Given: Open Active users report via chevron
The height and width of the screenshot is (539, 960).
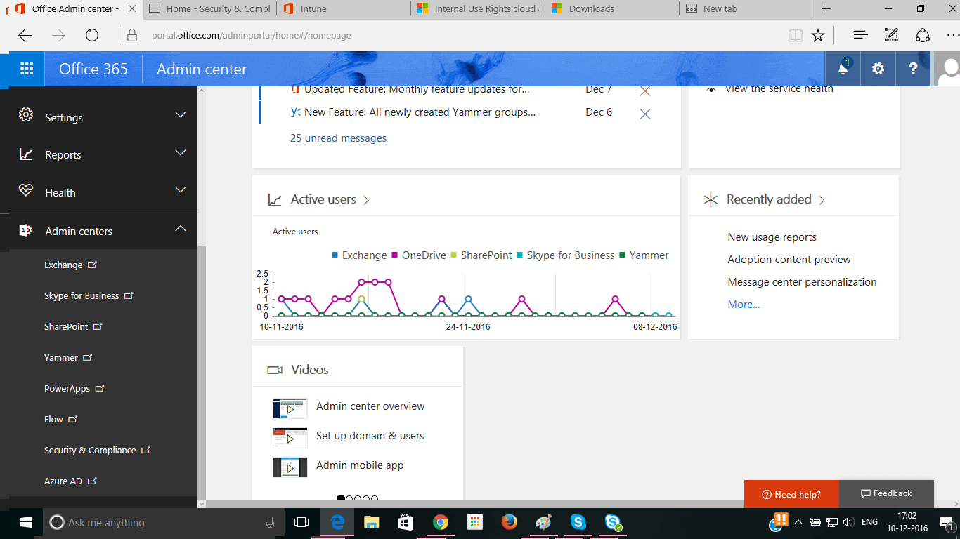Looking at the screenshot, I should 365,201.
